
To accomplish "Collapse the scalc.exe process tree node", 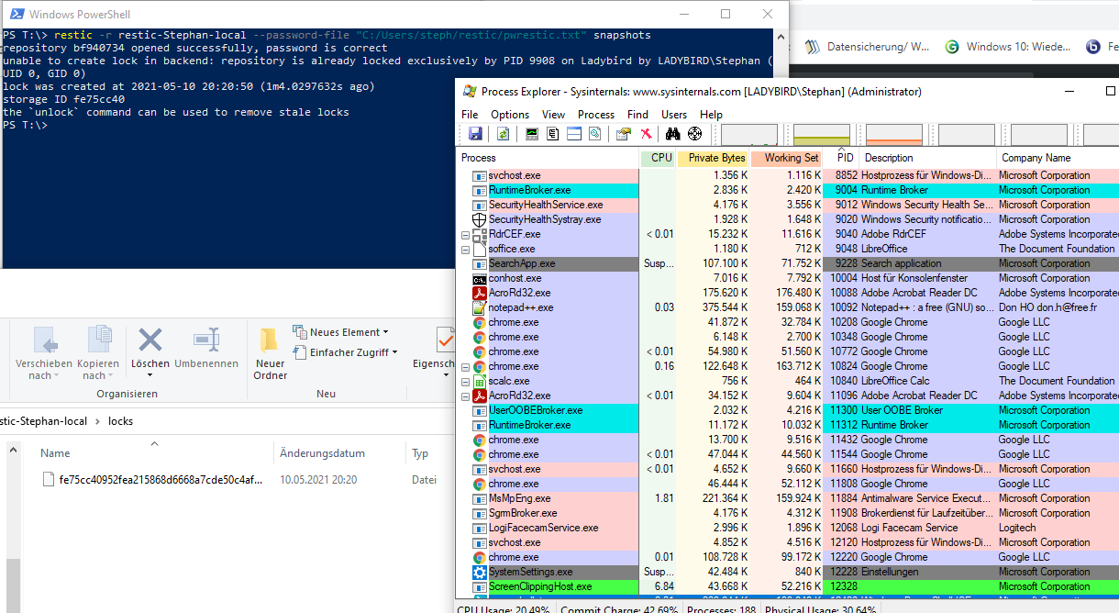I will click(x=465, y=381).
